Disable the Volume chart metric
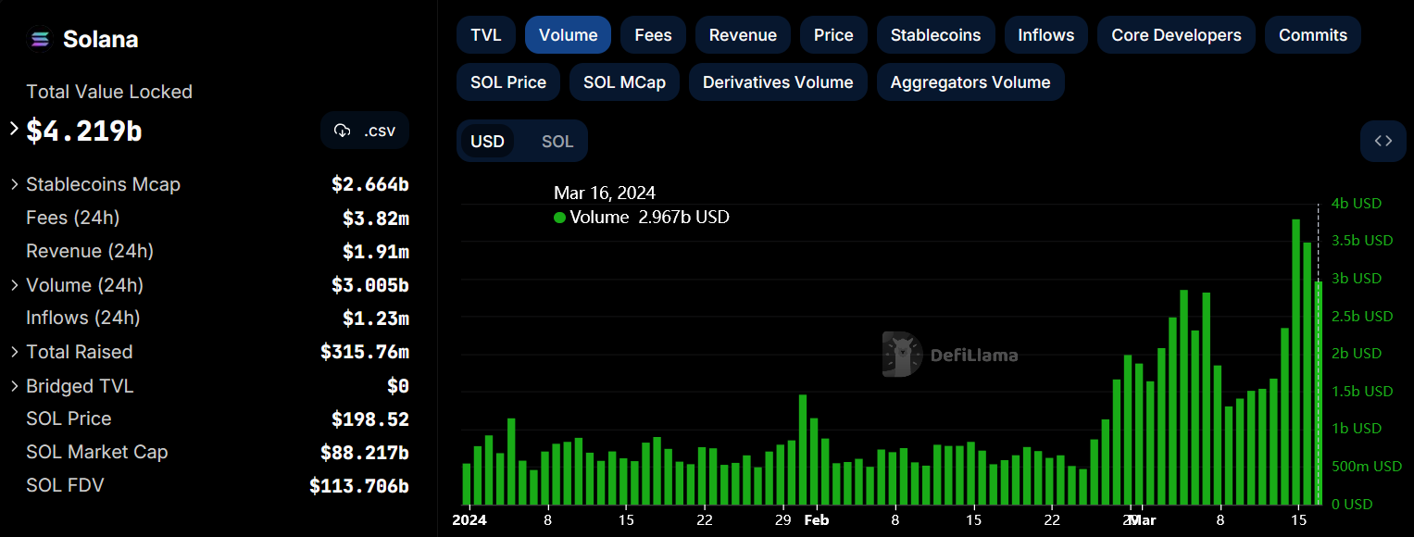Image resolution: width=1414 pixels, height=537 pixels. coord(568,35)
